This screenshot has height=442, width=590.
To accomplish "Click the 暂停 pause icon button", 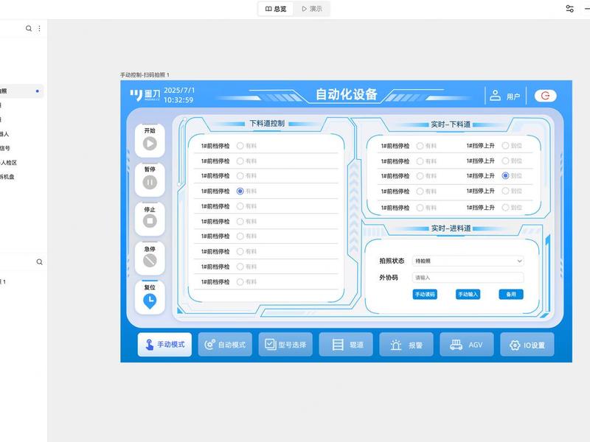I will click(150, 183).
